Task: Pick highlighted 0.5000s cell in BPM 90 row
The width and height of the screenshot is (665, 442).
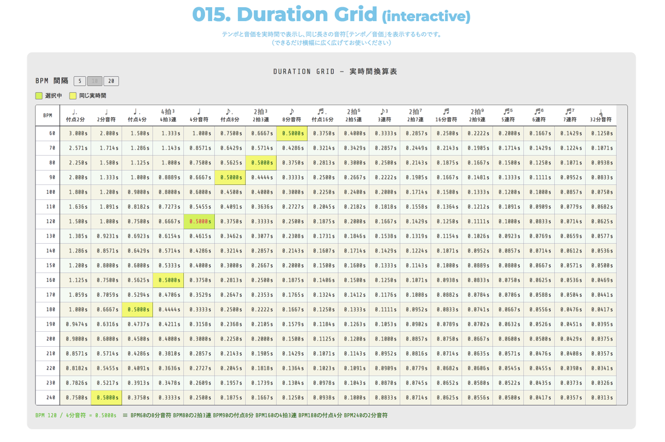Action: pos(230,178)
